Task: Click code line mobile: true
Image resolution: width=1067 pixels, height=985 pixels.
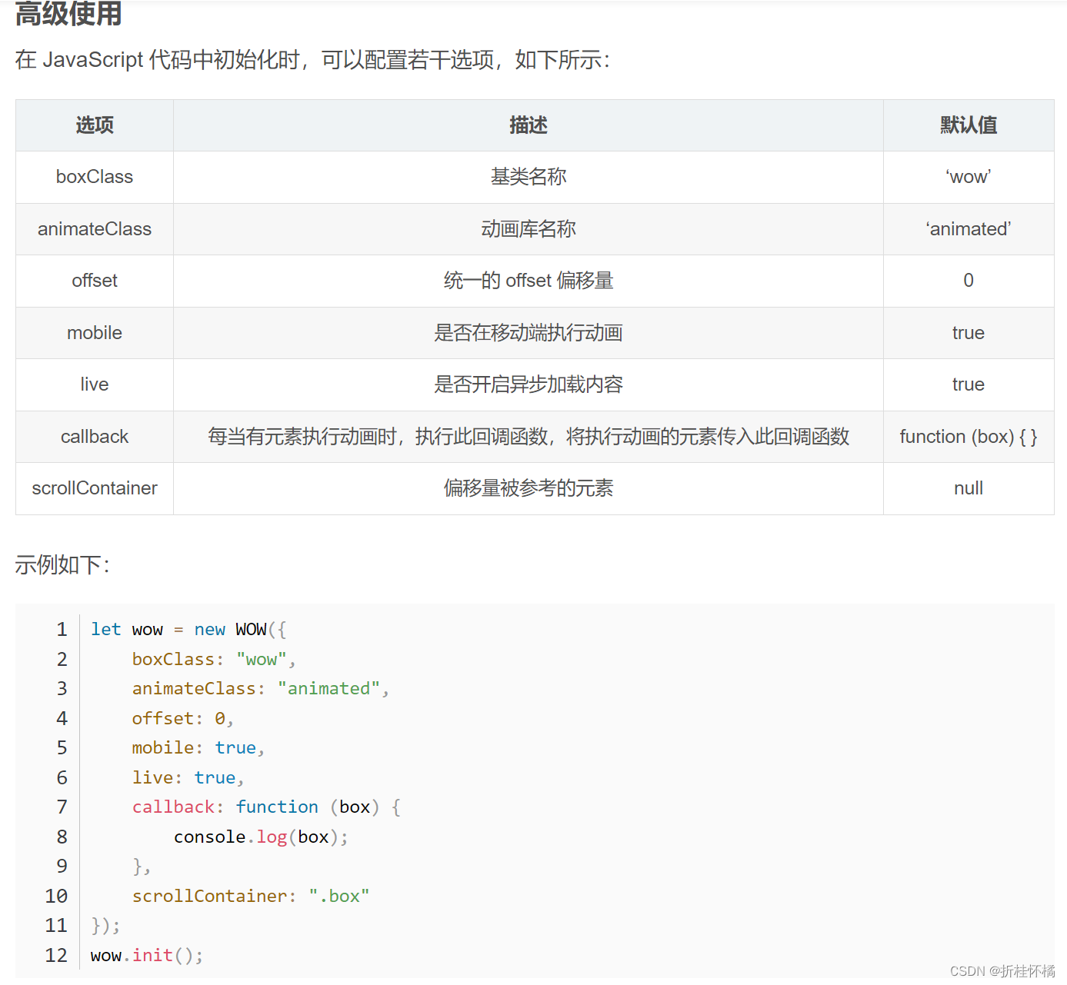Action: (198, 748)
